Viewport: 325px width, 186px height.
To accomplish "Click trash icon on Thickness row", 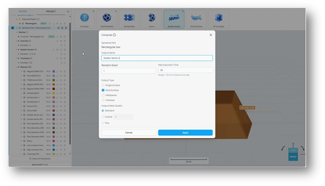I will [x=65, y=58].
